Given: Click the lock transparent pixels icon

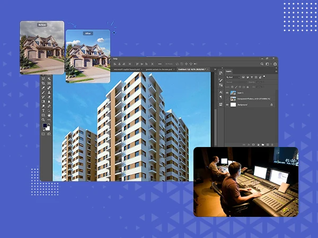Looking at the screenshot, I should pyautogui.click(x=232, y=87).
